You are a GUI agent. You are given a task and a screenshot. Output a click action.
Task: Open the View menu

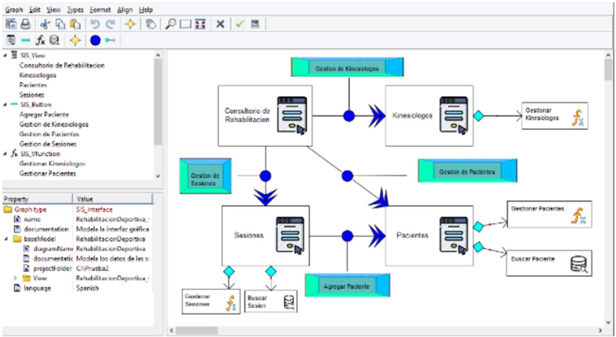point(53,9)
